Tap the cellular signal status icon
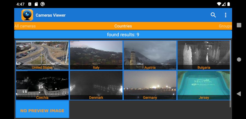This screenshot has height=119, width=246. 224,4
